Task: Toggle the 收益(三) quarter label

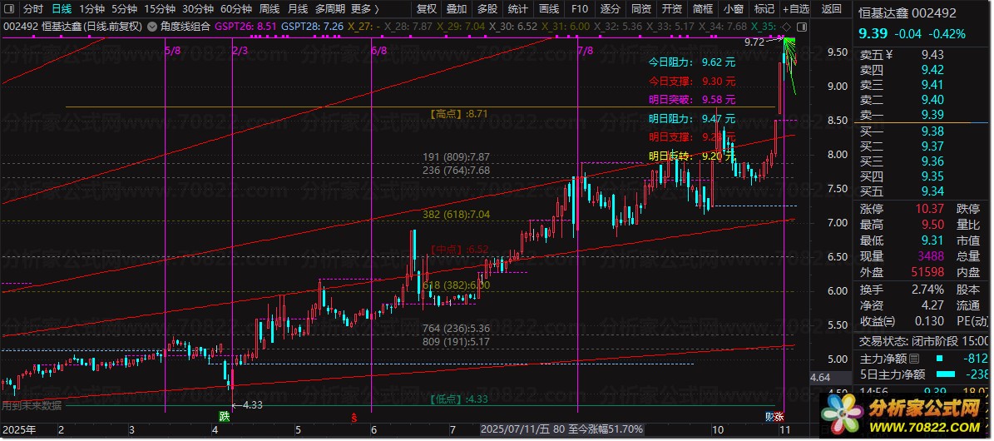Action: click(878, 322)
